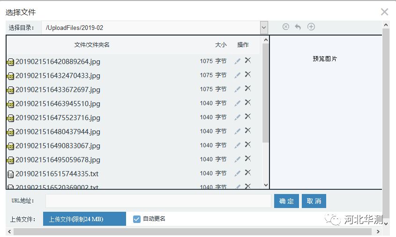The width and height of the screenshot is (396, 237).
Task: Click JPG file icon of 2019021516495059678.jpg
Action: click(10, 160)
